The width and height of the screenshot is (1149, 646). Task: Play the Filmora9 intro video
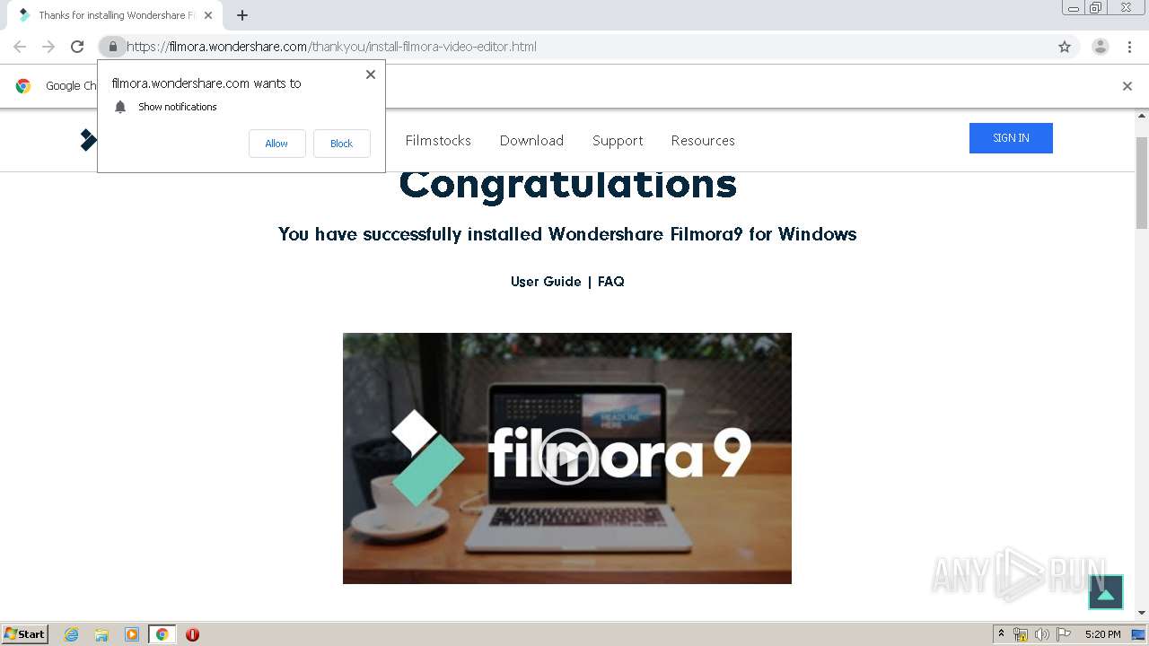coord(567,458)
